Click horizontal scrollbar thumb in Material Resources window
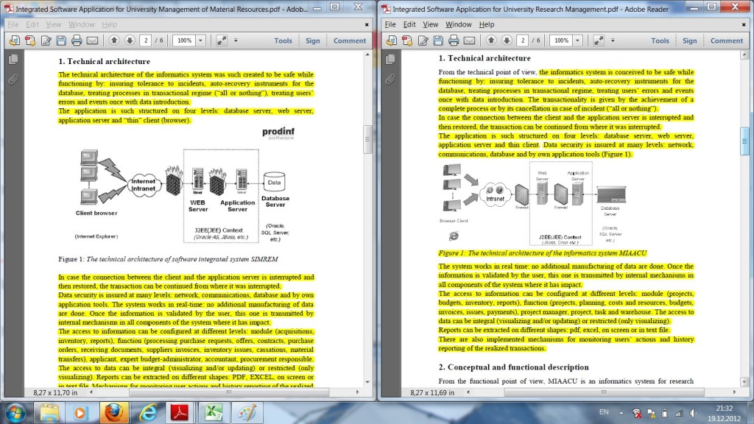The image size is (754, 424). click(x=229, y=392)
